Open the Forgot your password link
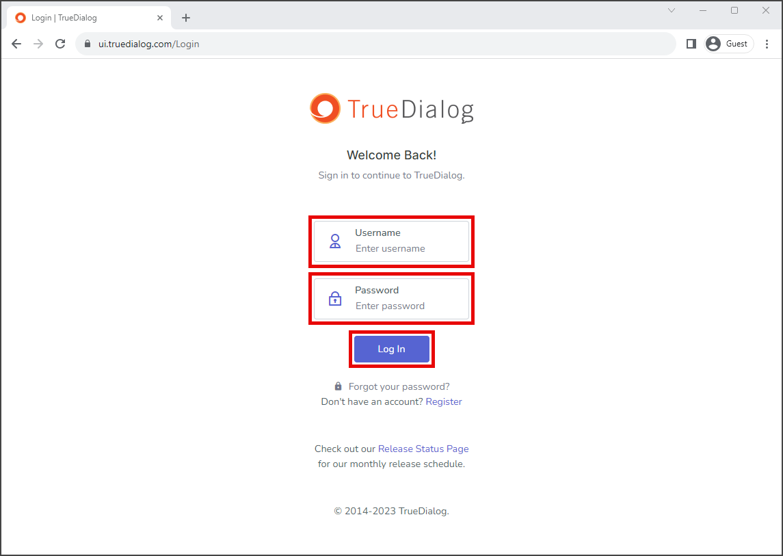The image size is (783, 556). coord(399,386)
